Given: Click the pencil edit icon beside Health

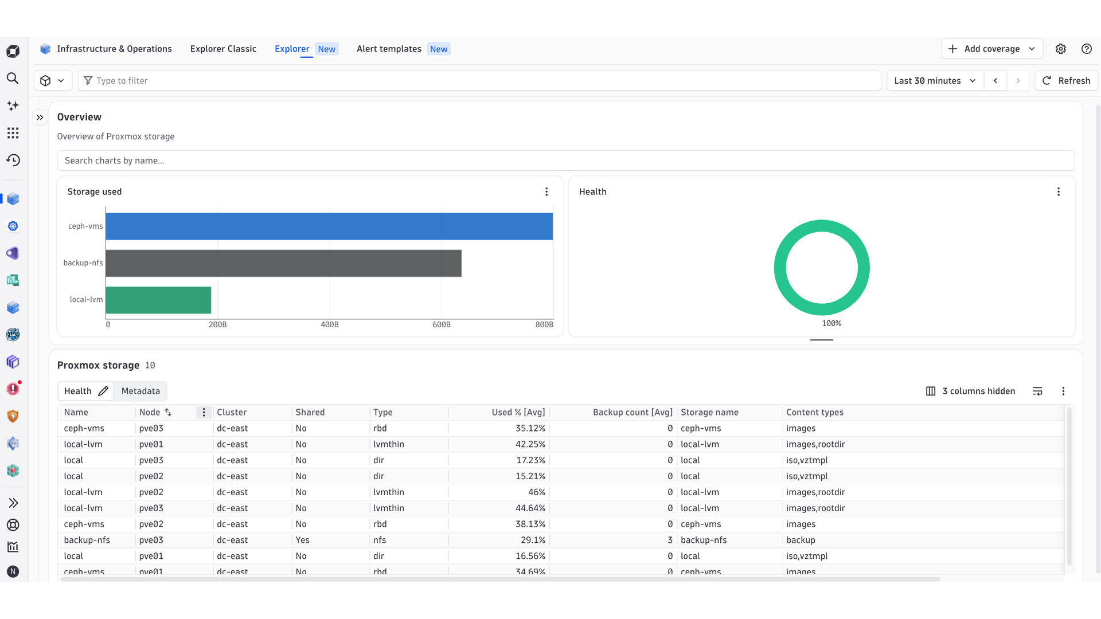Looking at the screenshot, I should [x=103, y=391].
